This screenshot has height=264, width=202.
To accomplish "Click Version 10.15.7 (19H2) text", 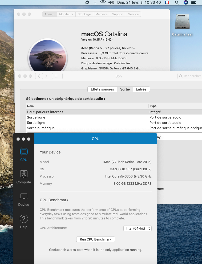I will (97, 40).
